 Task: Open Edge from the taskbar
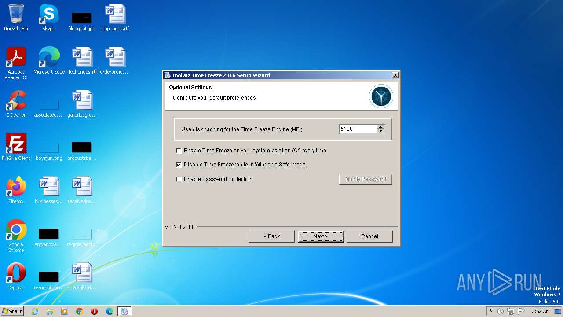(110, 311)
